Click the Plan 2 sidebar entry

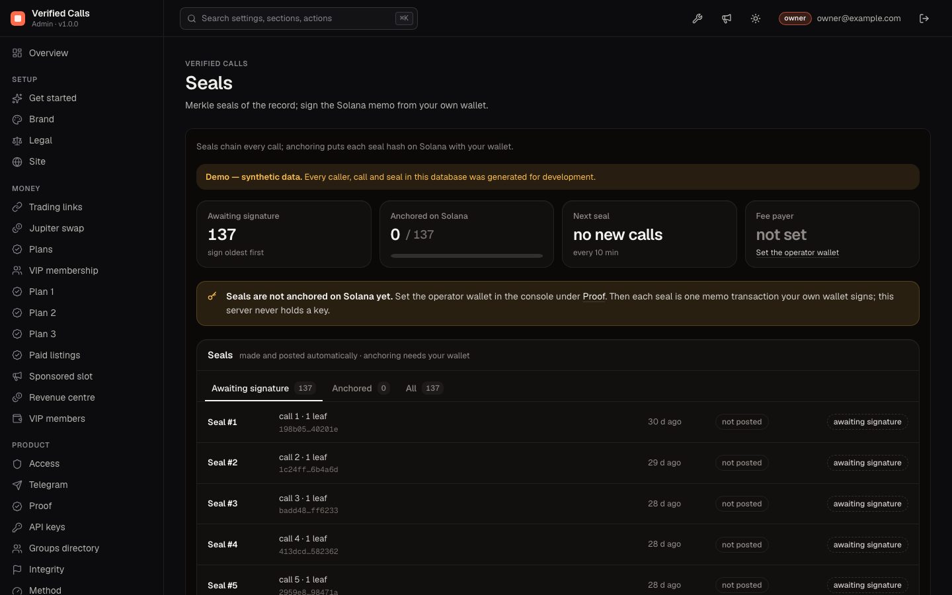(x=81, y=313)
